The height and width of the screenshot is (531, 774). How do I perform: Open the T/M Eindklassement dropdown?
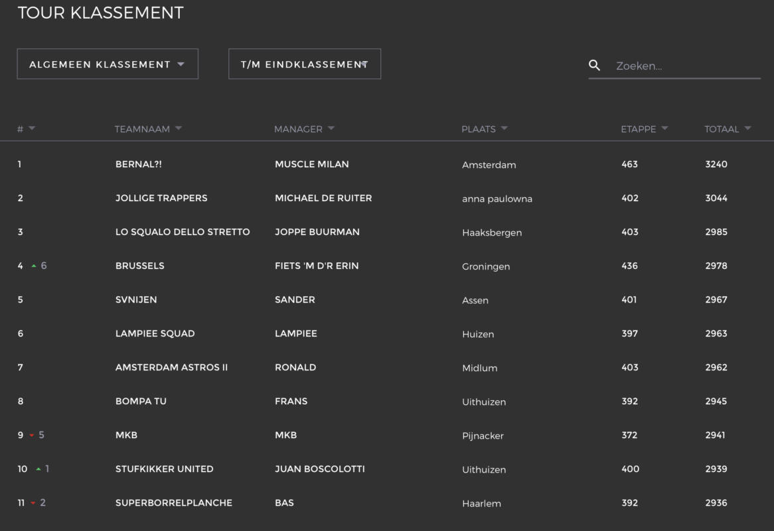(x=305, y=64)
